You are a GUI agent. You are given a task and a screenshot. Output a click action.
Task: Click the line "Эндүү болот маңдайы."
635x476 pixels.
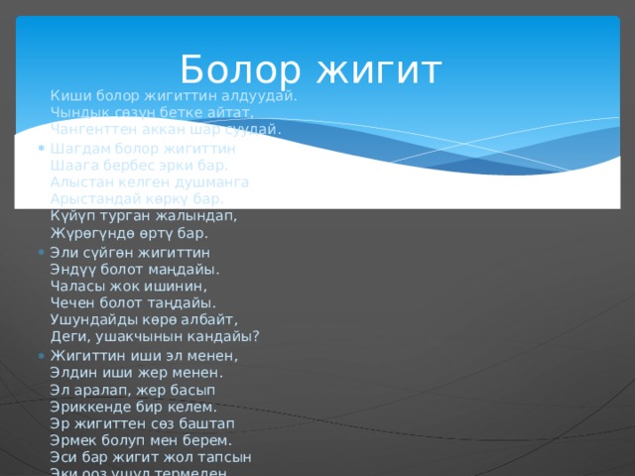tap(135, 270)
